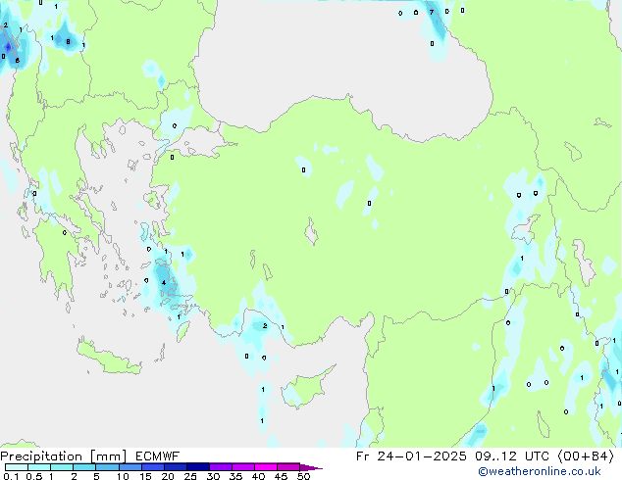The width and height of the screenshot is (622, 480).
Task: Click legend label "30"
Action: pyautogui.click(x=213, y=476)
